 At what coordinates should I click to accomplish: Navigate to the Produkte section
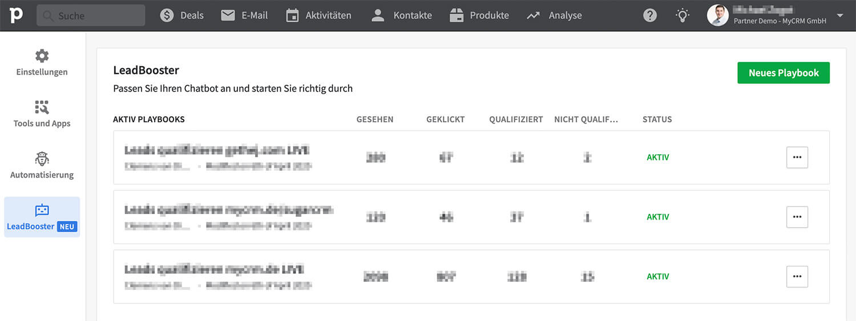click(479, 15)
